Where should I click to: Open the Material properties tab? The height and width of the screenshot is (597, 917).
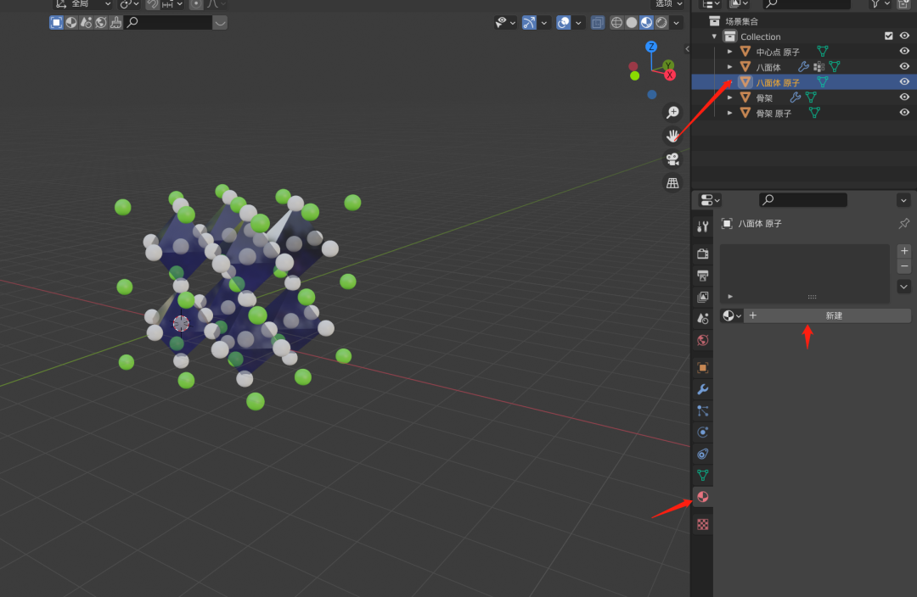pos(702,497)
